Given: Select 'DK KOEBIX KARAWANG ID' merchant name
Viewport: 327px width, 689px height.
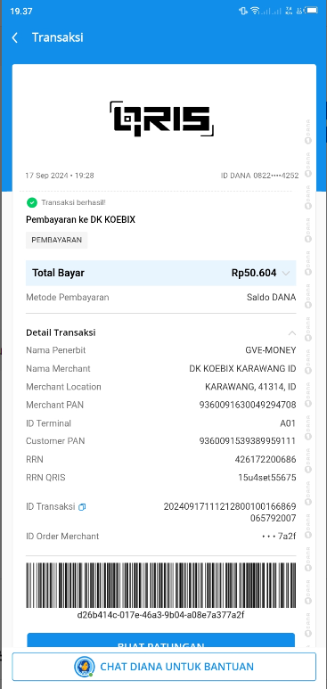Looking at the screenshot, I should pos(242,369).
